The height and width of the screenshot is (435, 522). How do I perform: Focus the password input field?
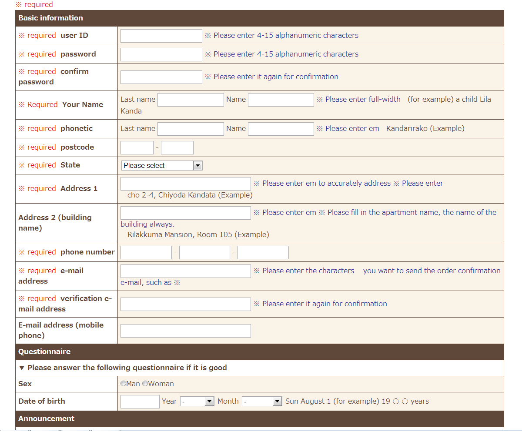(161, 54)
